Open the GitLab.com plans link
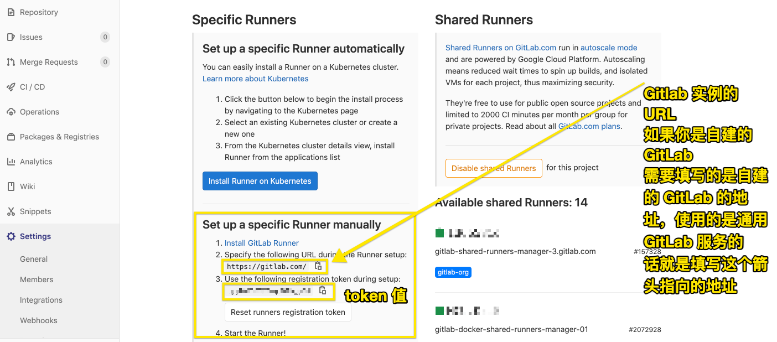Image resolution: width=777 pixels, height=342 pixels. pyautogui.click(x=589, y=126)
